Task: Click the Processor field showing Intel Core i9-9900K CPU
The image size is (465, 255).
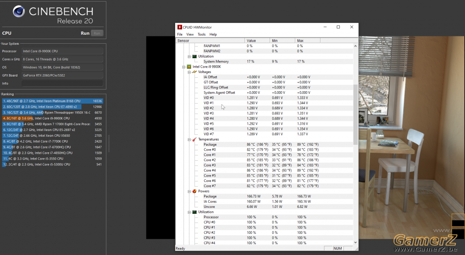Action: pyautogui.click(x=62, y=51)
